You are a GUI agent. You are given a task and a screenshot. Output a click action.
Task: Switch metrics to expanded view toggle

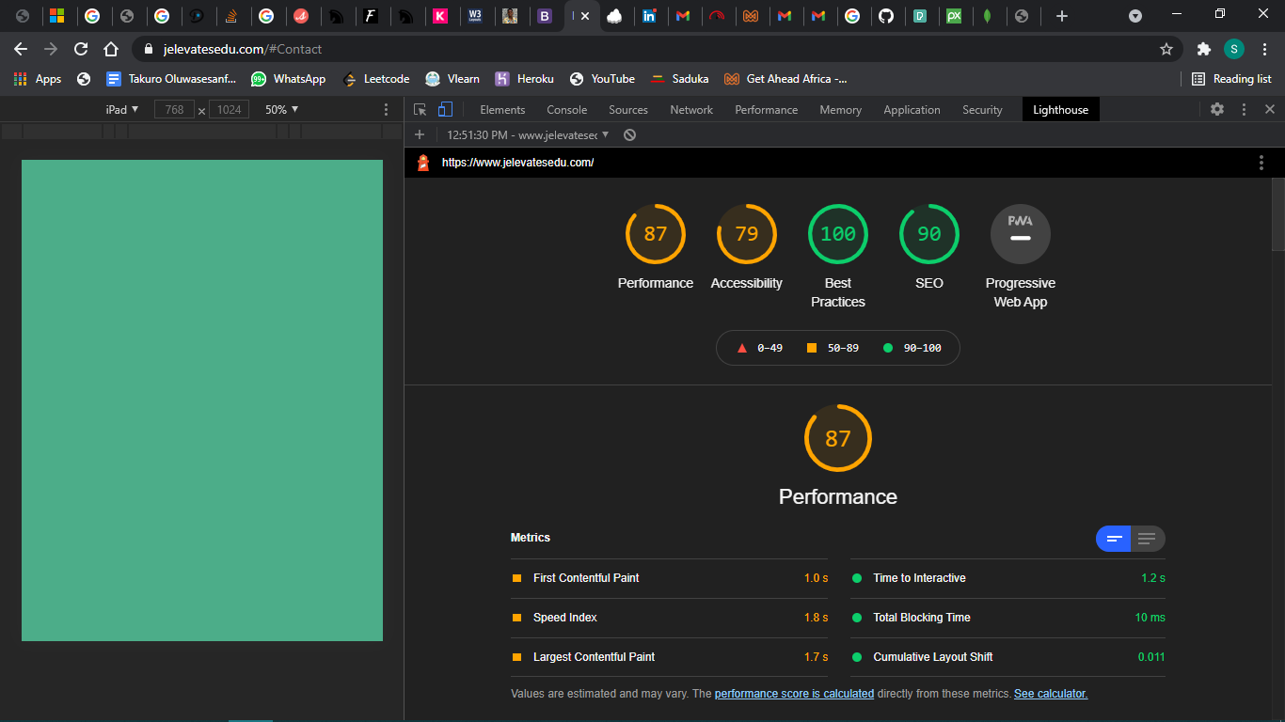[x=1147, y=539]
